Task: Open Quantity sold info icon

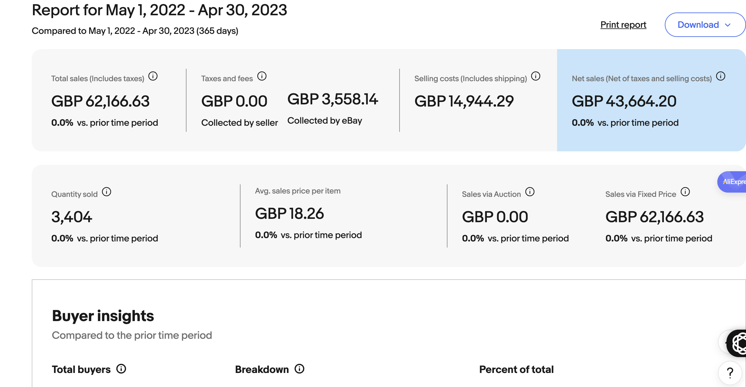Action: point(107,192)
